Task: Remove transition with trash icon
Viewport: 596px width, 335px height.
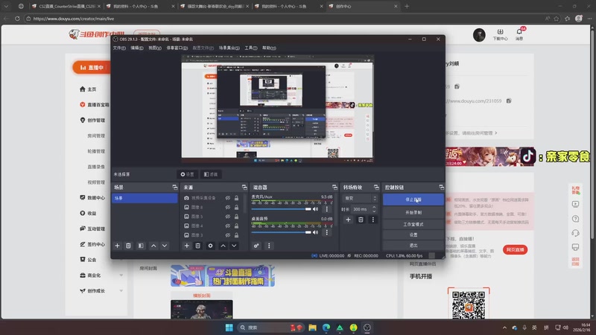Action: 361,220
